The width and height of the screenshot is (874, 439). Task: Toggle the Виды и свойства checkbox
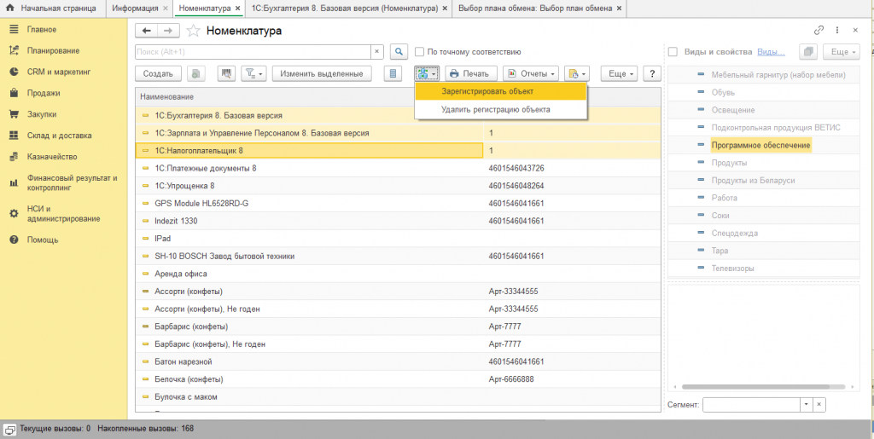coord(673,52)
